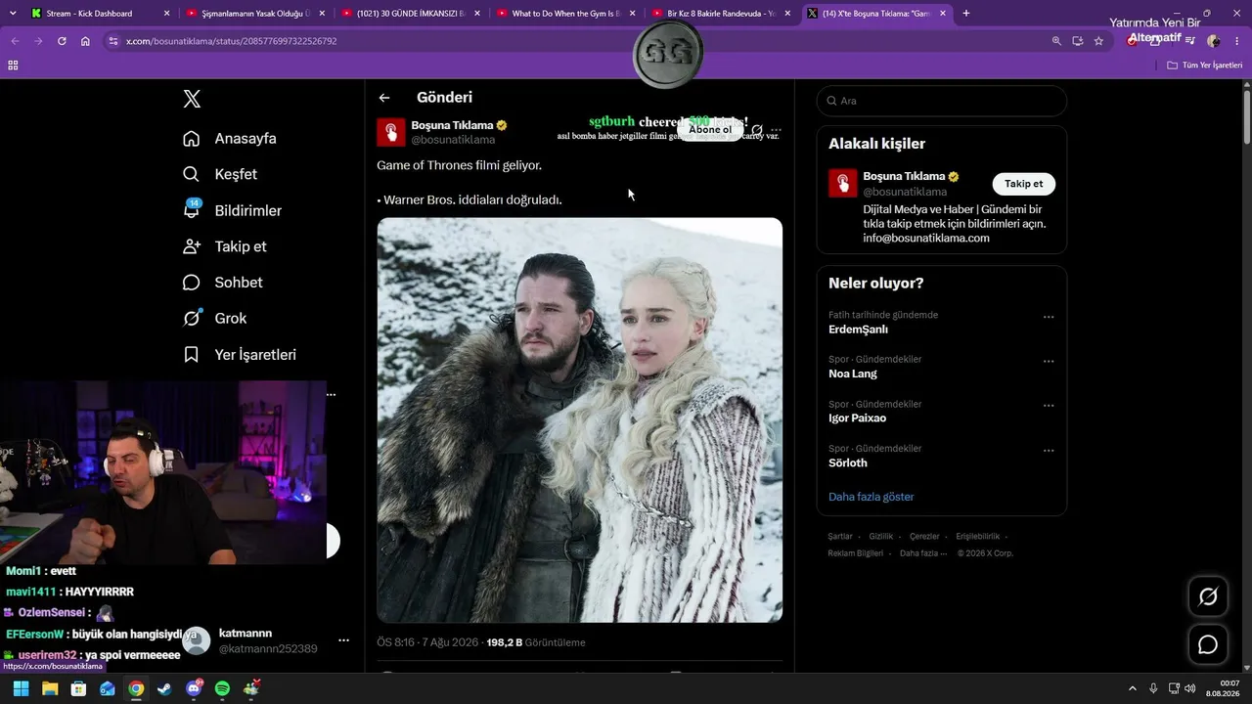Switch to Bir Kız 8 Bakirle Randevuda tab
The height and width of the screenshot is (704, 1252).
722,14
